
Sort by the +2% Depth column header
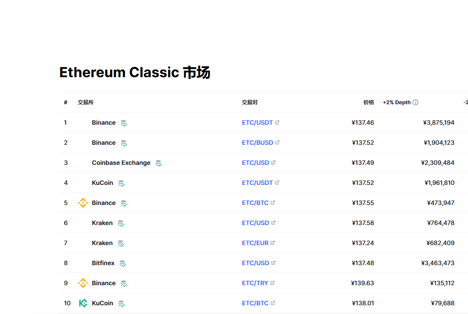(397, 102)
